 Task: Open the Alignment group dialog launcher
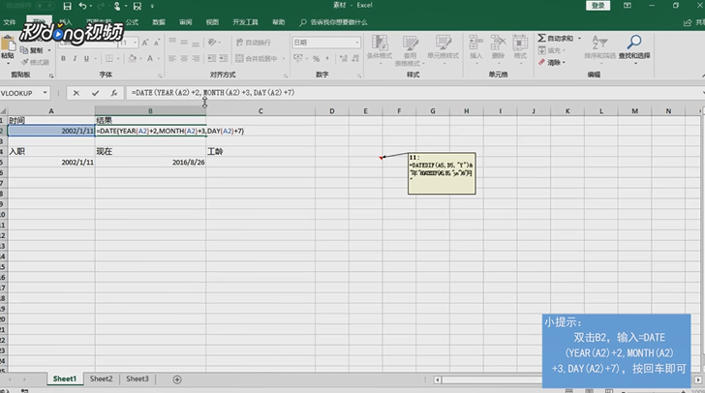[286, 76]
